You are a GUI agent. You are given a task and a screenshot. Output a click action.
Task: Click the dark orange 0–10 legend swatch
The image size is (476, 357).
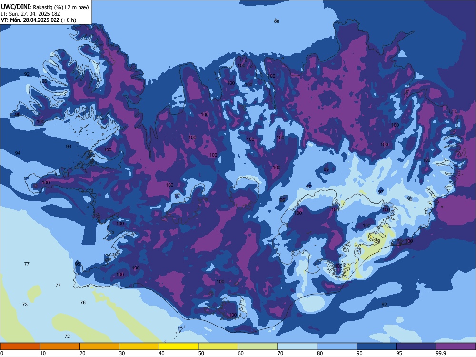(20, 347)
